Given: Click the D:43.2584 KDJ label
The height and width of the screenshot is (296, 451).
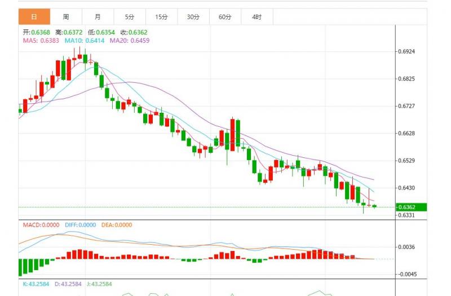Looking at the screenshot, I should (x=68, y=284).
